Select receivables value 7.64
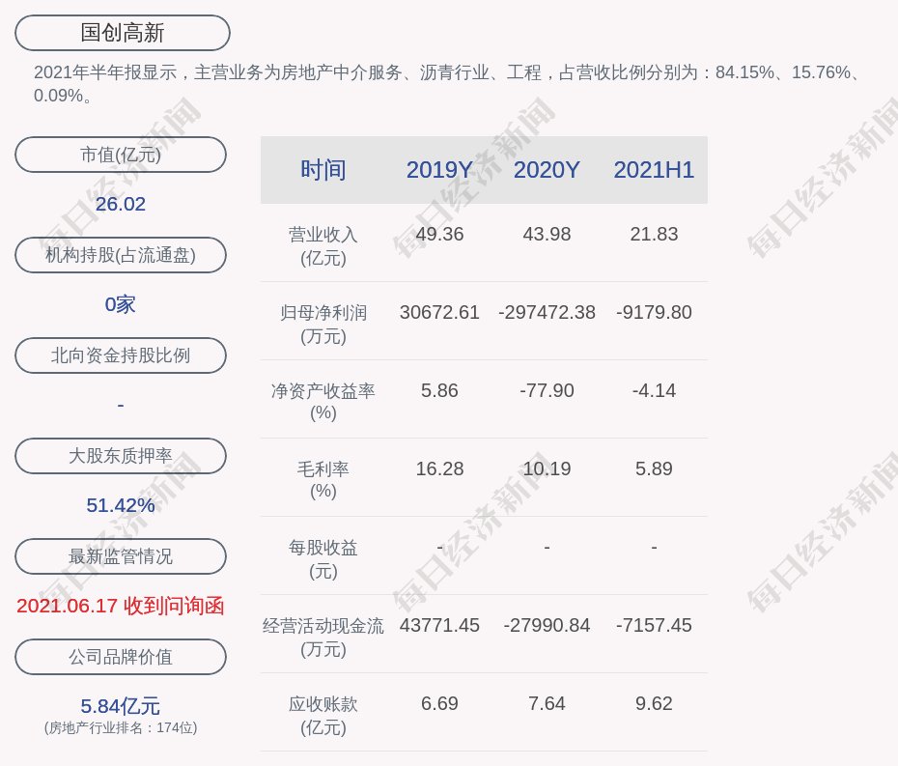This screenshot has width=898, height=766. pyautogui.click(x=547, y=703)
